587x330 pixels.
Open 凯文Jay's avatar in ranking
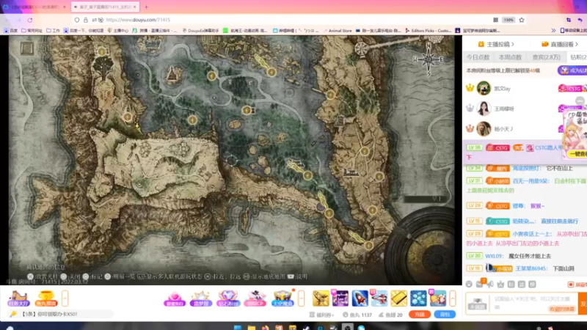pyautogui.click(x=484, y=88)
